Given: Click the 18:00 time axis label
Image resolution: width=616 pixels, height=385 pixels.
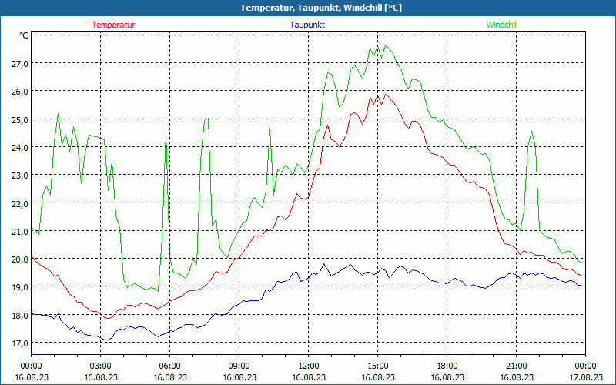Looking at the screenshot, I should click(447, 367).
